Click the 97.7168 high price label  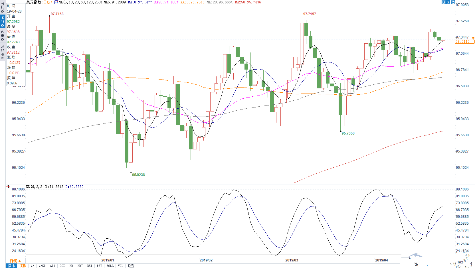pos(57,14)
